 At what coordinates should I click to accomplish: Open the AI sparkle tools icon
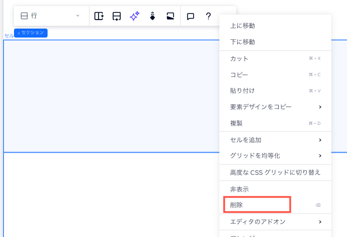point(134,16)
